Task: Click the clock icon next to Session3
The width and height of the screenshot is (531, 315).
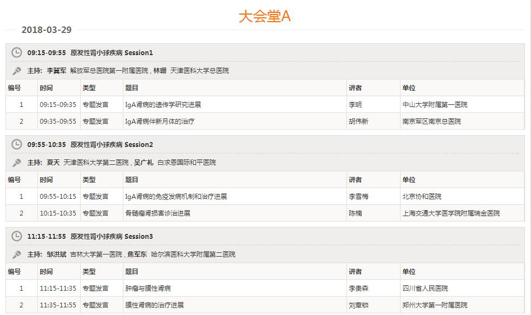Action: (16, 237)
